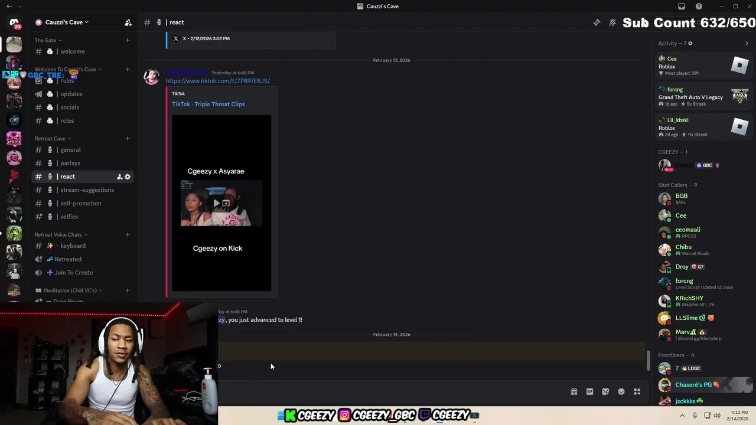Add channel to Meditation (Chill VC's) category
Viewport: 756px width, 425px height.
127,290
